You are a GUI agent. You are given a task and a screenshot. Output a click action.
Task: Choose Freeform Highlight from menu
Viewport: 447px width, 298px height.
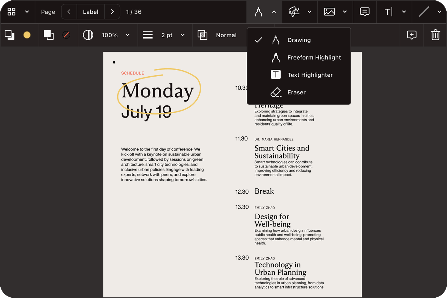pyautogui.click(x=314, y=57)
